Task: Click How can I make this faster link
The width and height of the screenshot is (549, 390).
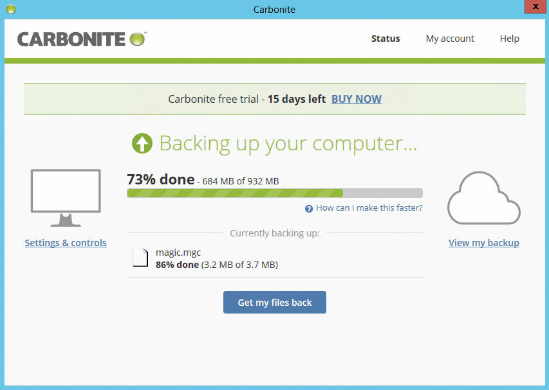Action: (369, 208)
